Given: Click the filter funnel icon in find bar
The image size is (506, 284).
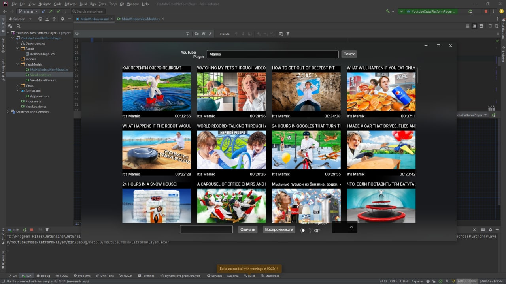Looking at the screenshot, I should pyautogui.click(x=288, y=34).
